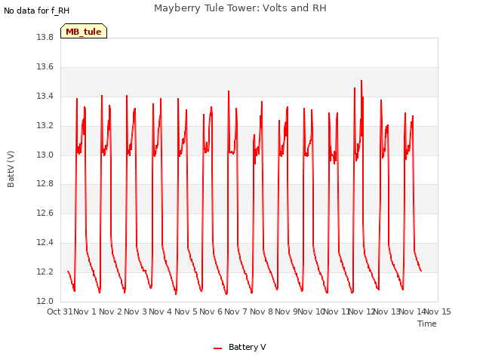Click the BattV (V) axis label
The height and width of the screenshot is (362, 483).
pyautogui.click(x=11, y=169)
